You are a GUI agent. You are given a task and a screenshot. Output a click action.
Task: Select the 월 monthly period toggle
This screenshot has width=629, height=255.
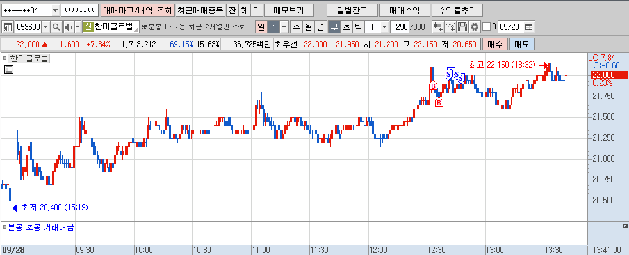click(x=308, y=27)
